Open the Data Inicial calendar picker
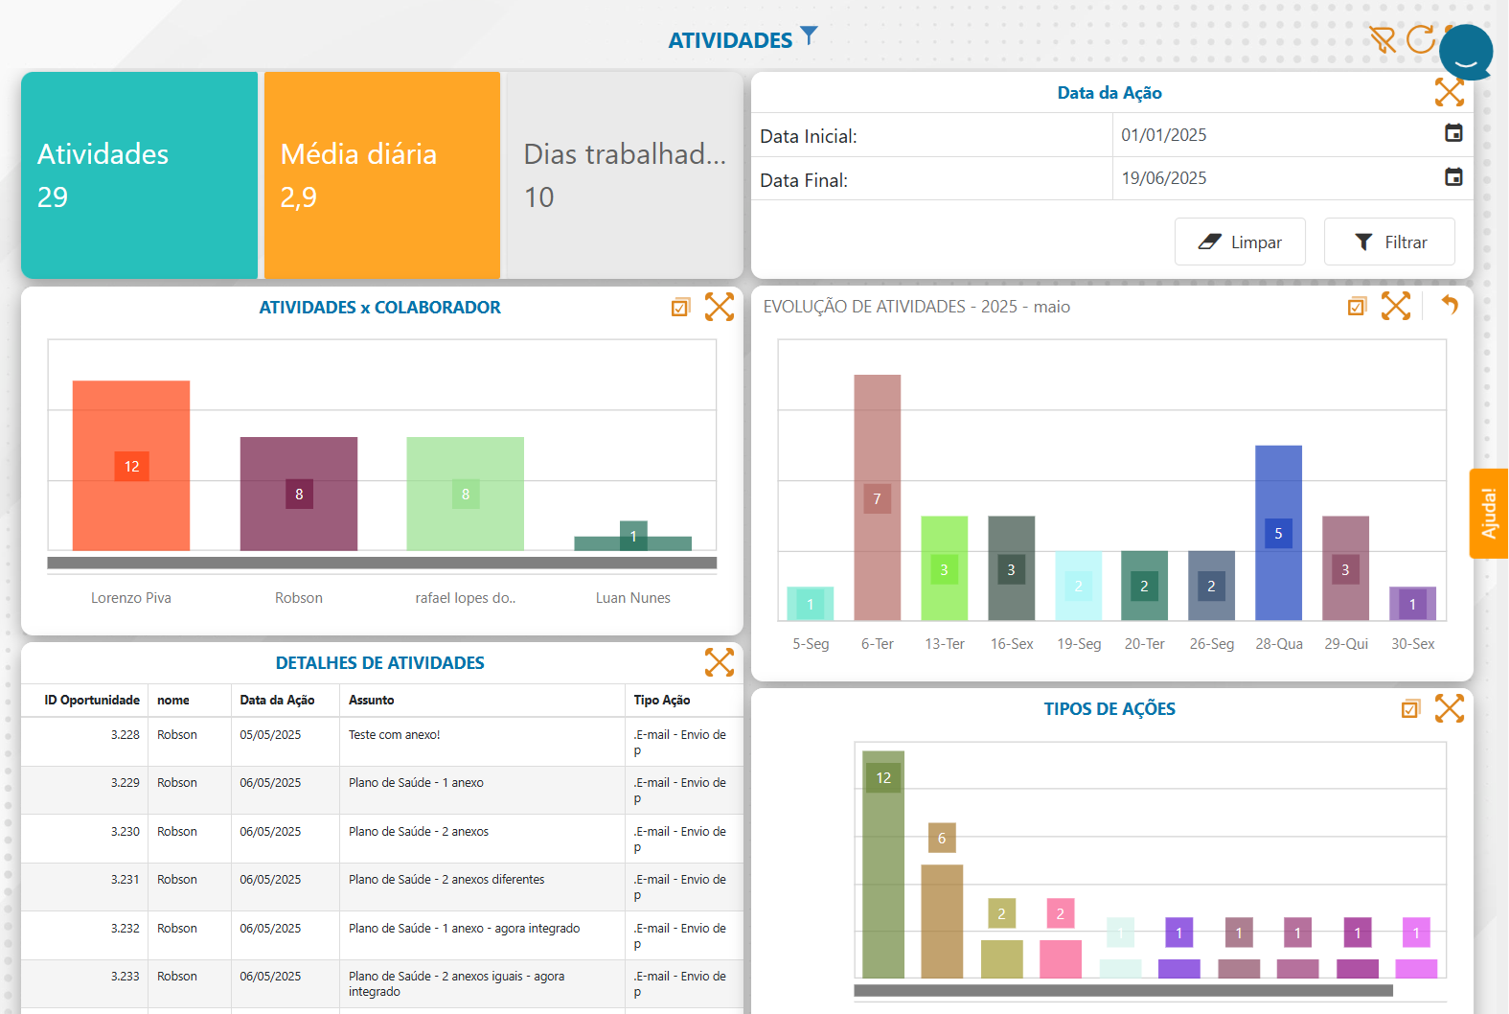The height and width of the screenshot is (1014, 1509). 1453,133
